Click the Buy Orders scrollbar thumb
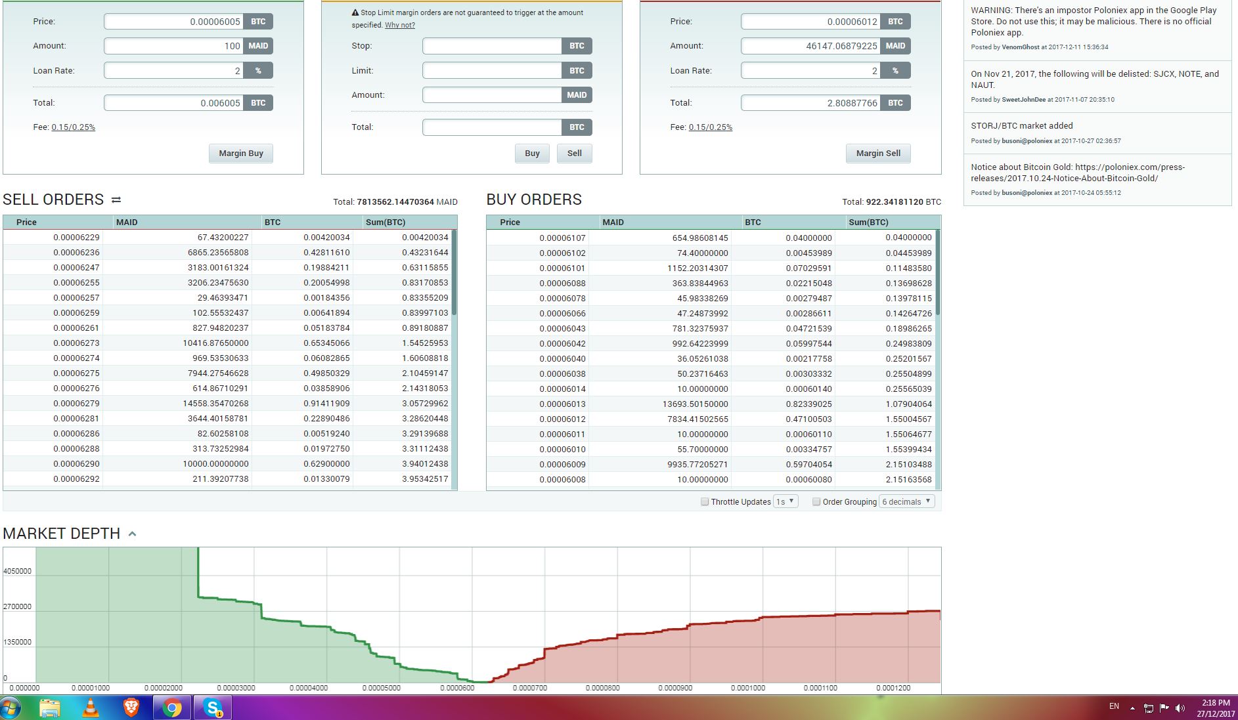Image resolution: width=1238 pixels, height=720 pixels. [938, 272]
